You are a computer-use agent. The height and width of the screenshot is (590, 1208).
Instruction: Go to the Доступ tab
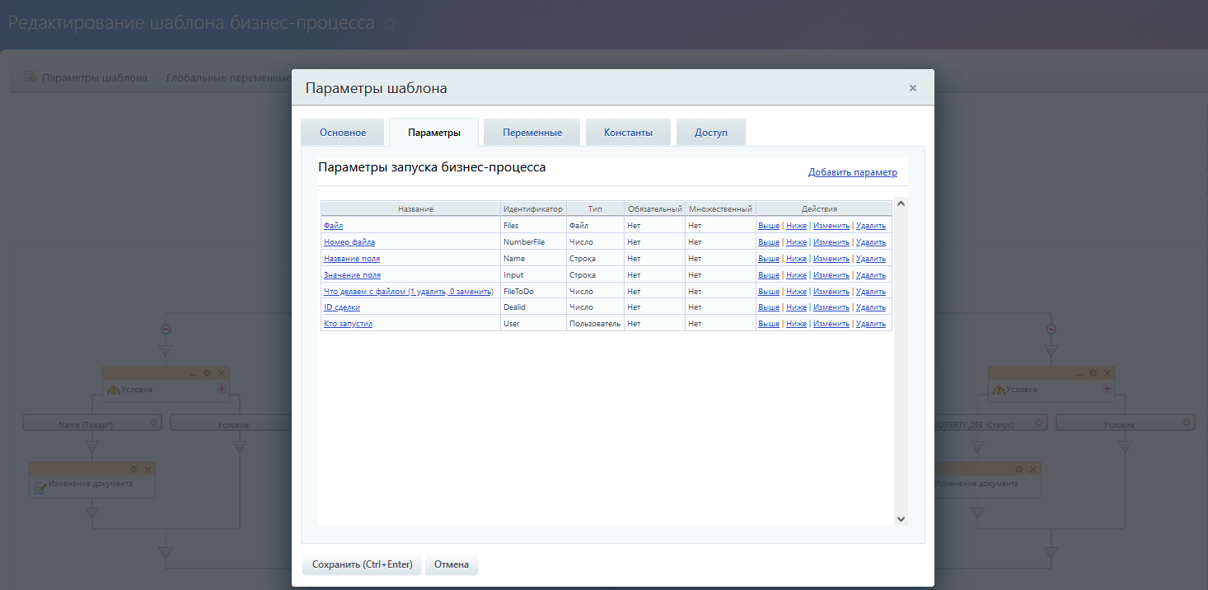(x=710, y=133)
